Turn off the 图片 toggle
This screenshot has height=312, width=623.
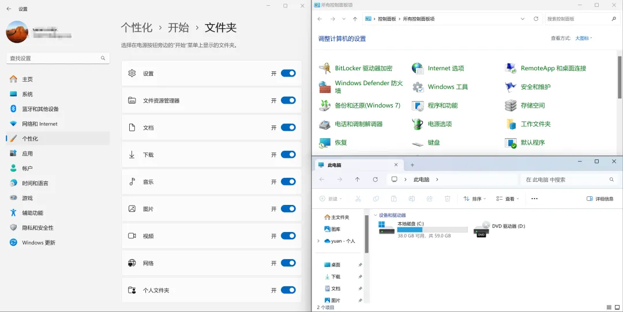288,208
